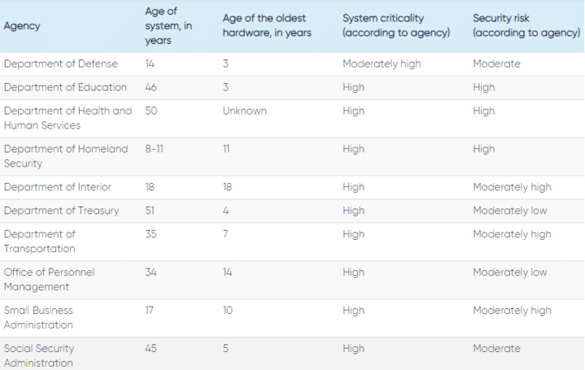Click the Security risk column header
Viewport: 585px width, 370px height.
526,26
